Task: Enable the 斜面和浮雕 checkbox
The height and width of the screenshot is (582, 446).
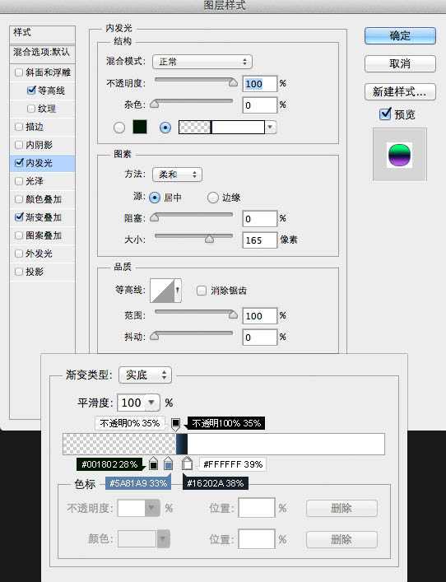Action: [x=19, y=72]
